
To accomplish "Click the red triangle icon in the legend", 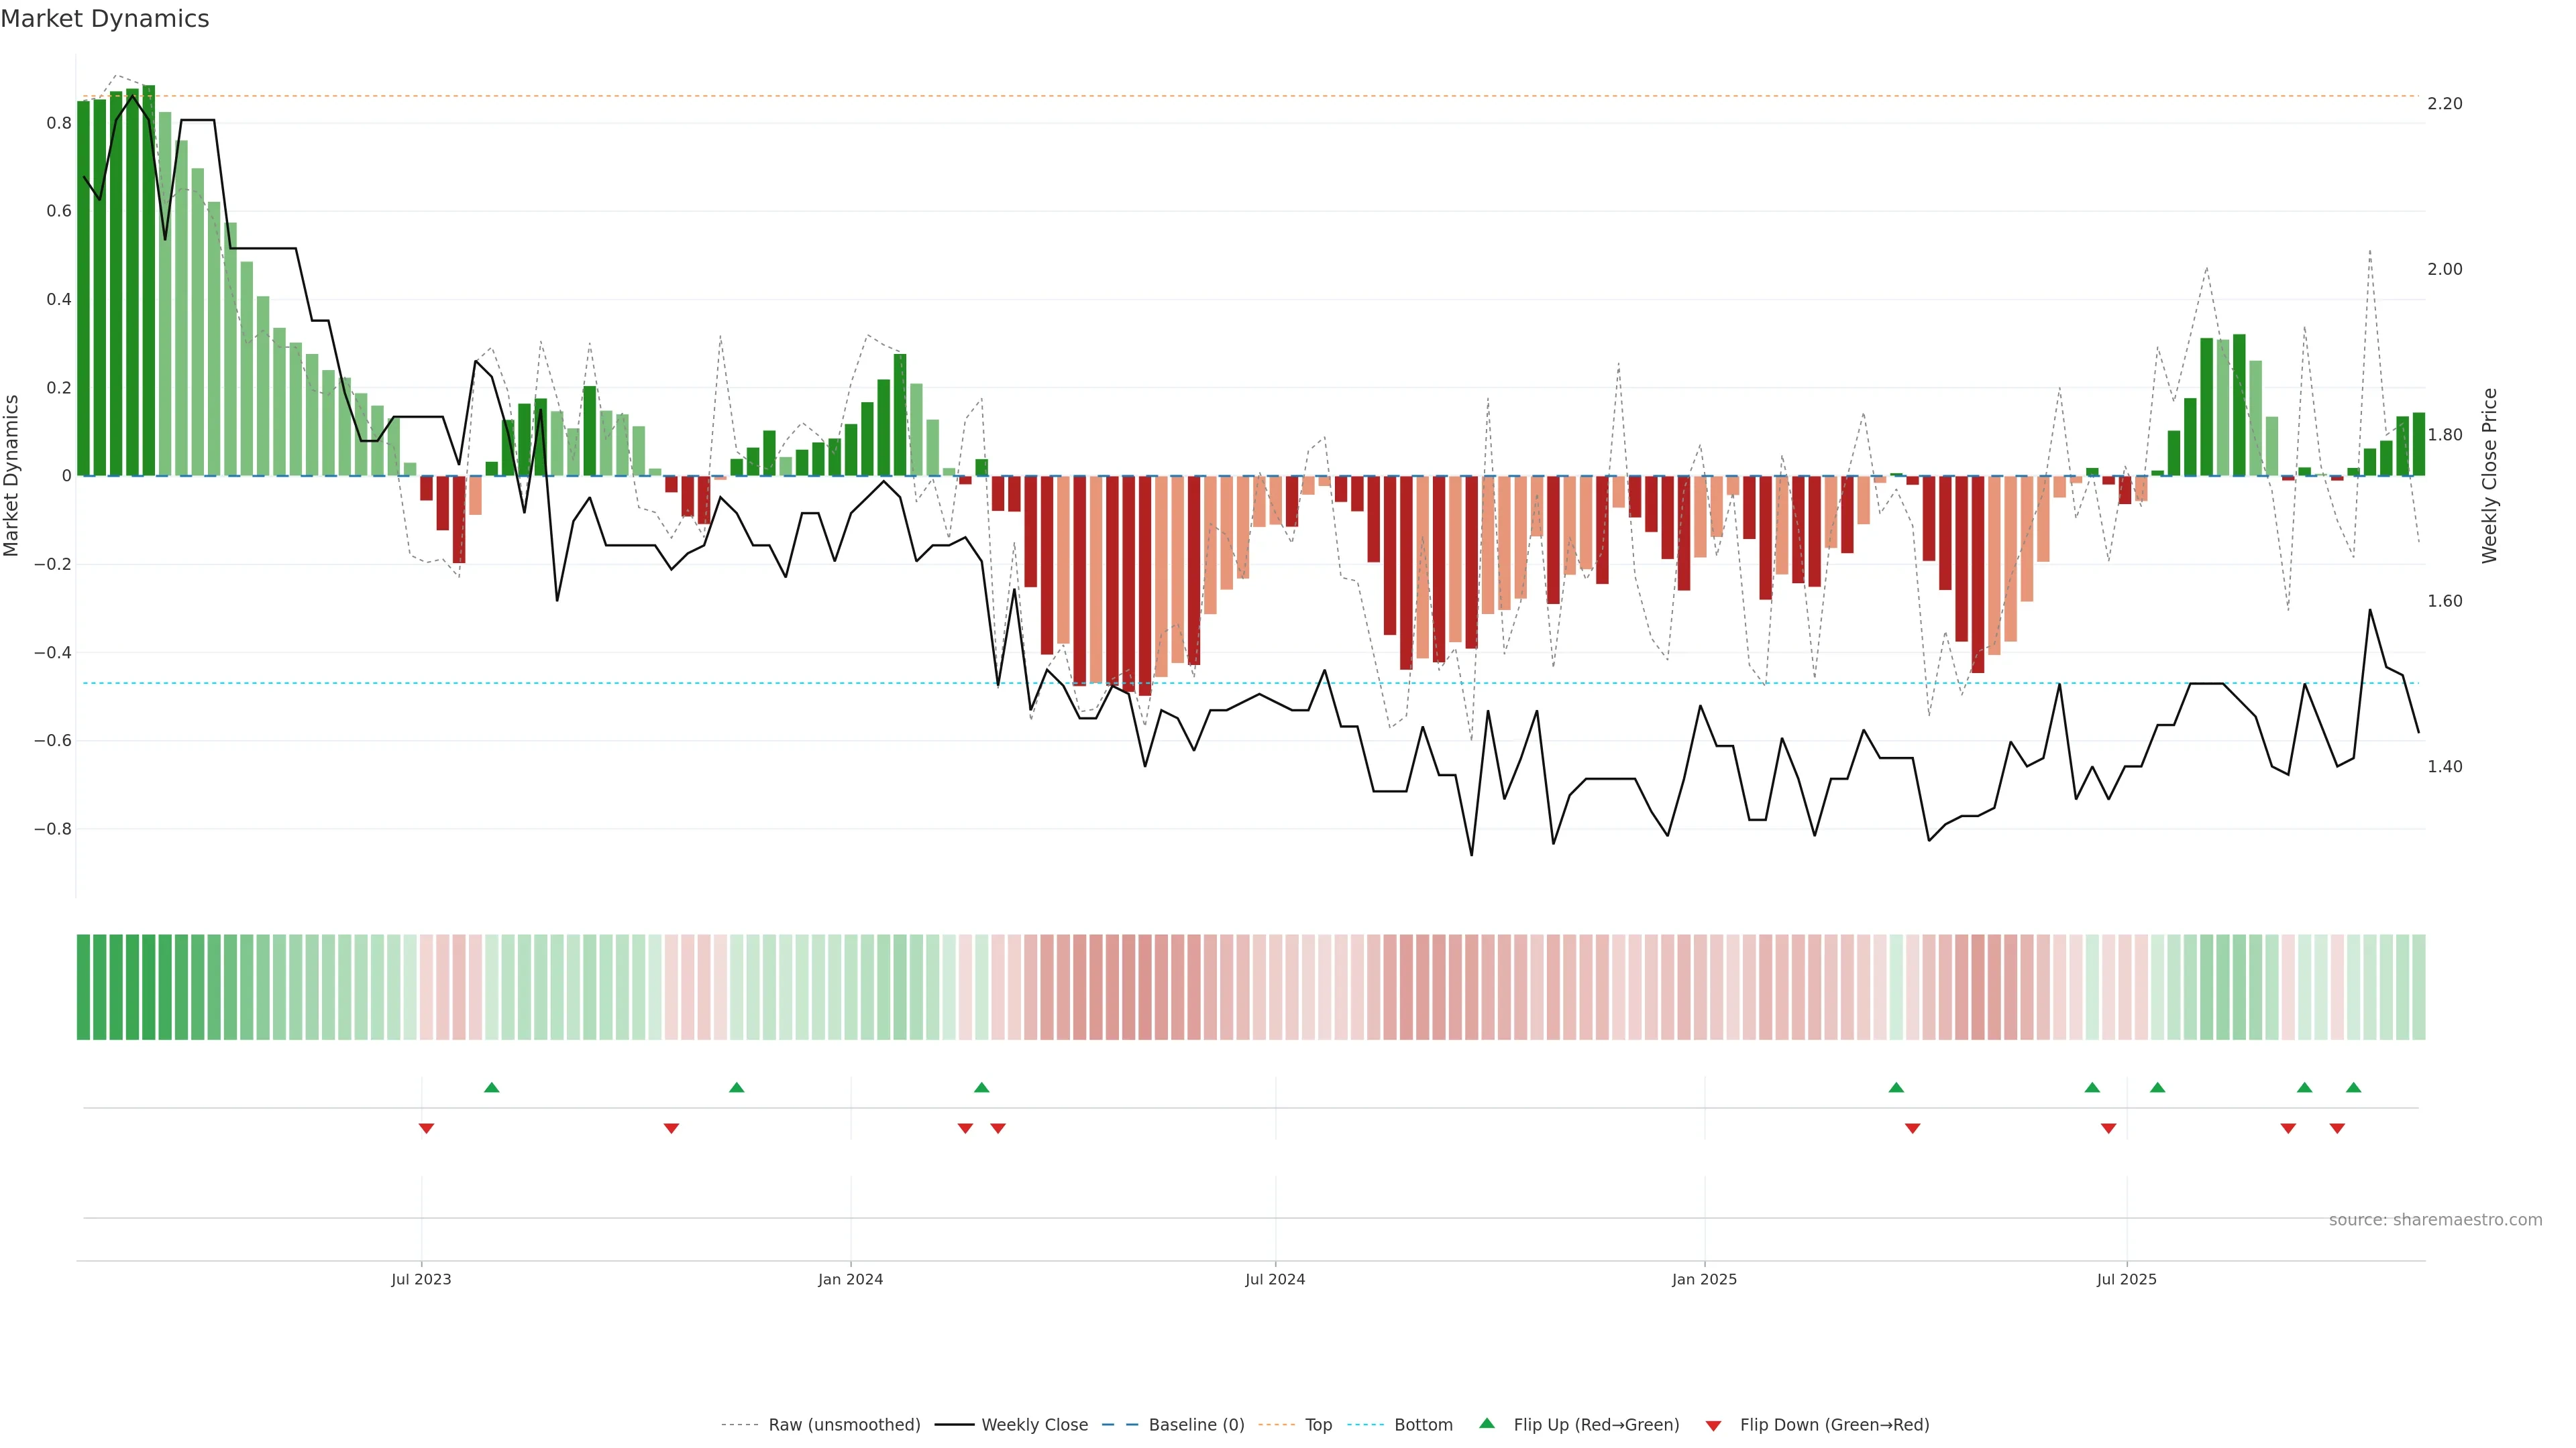I will point(1713,1425).
